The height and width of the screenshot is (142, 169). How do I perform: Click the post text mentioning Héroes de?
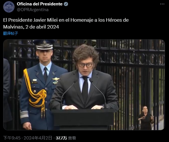[66, 20]
